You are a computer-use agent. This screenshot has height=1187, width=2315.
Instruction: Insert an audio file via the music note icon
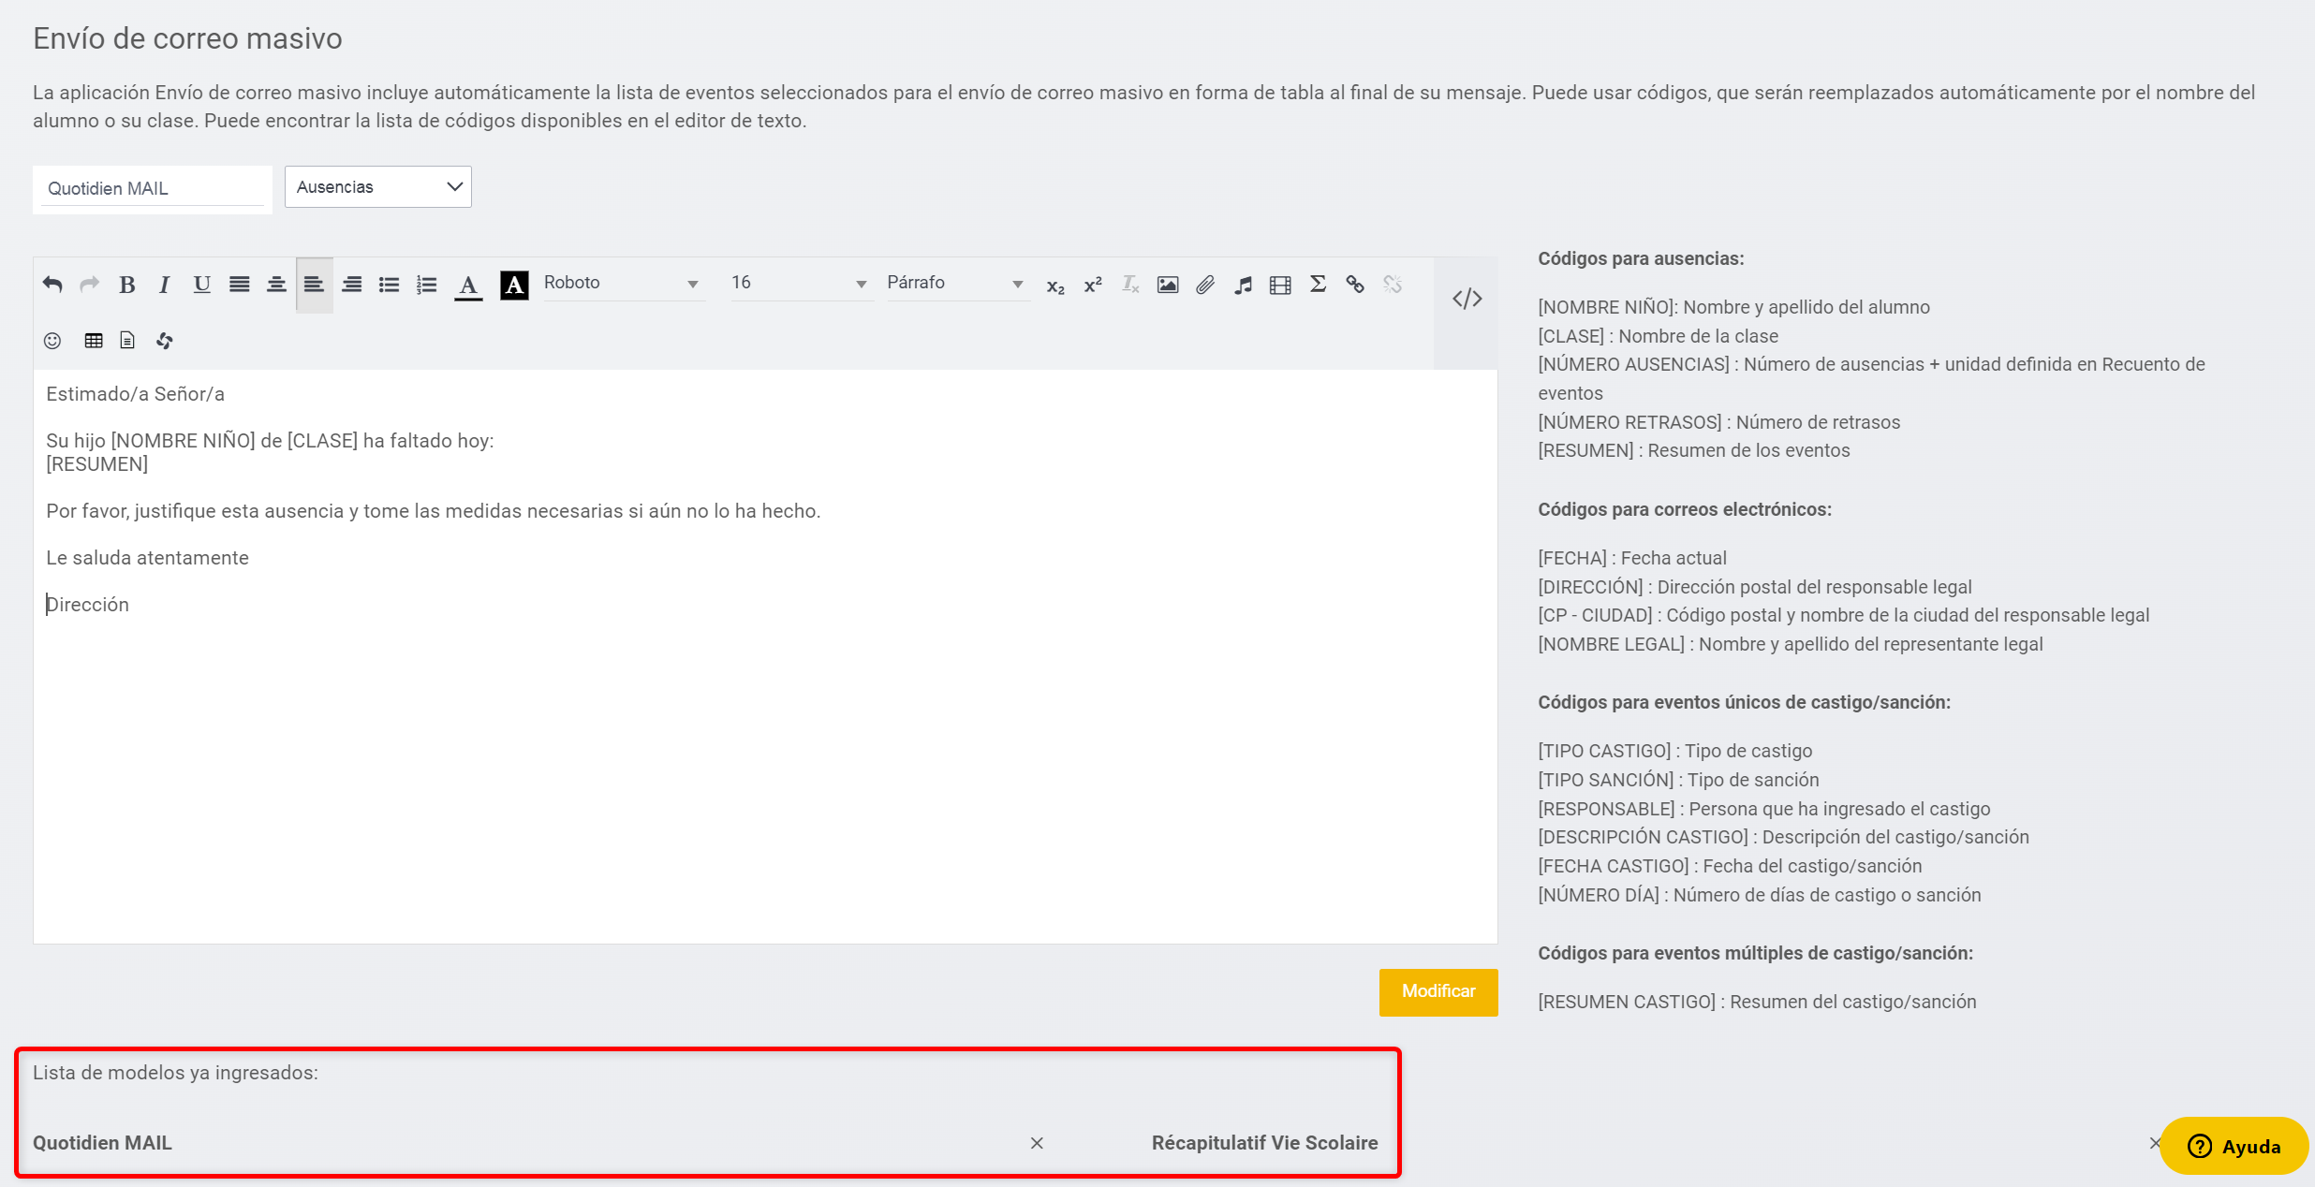1243,285
